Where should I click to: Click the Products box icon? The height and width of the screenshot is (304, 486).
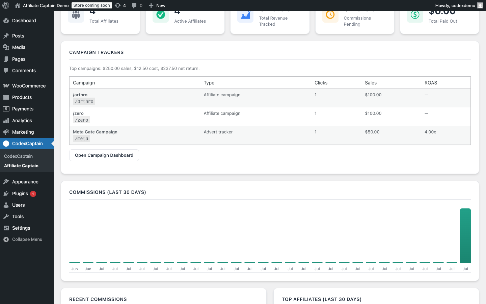click(6, 97)
